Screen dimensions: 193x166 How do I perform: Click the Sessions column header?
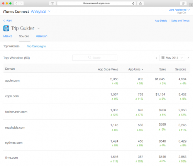tap(181, 69)
